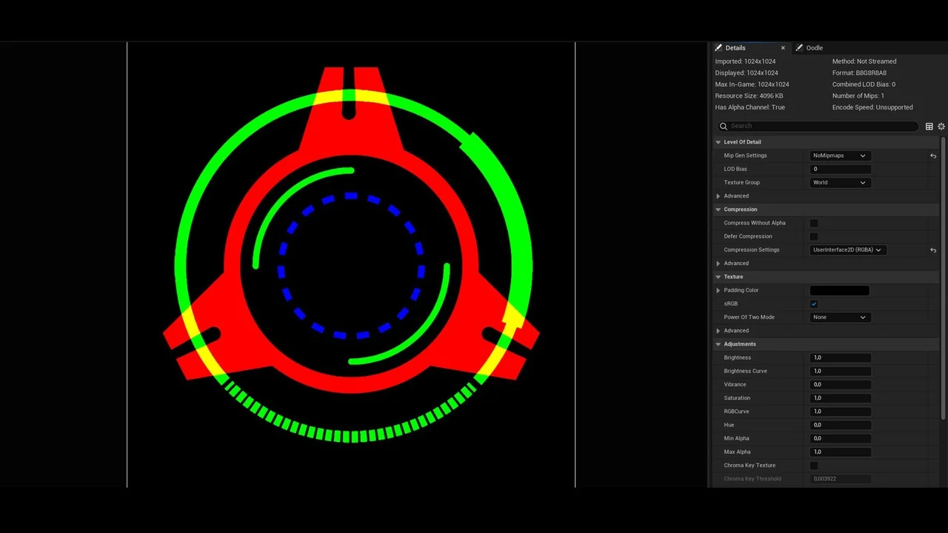The width and height of the screenshot is (948, 533).
Task: Uncheck the sRGB checkbox
Action: pyautogui.click(x=814, y=304)
